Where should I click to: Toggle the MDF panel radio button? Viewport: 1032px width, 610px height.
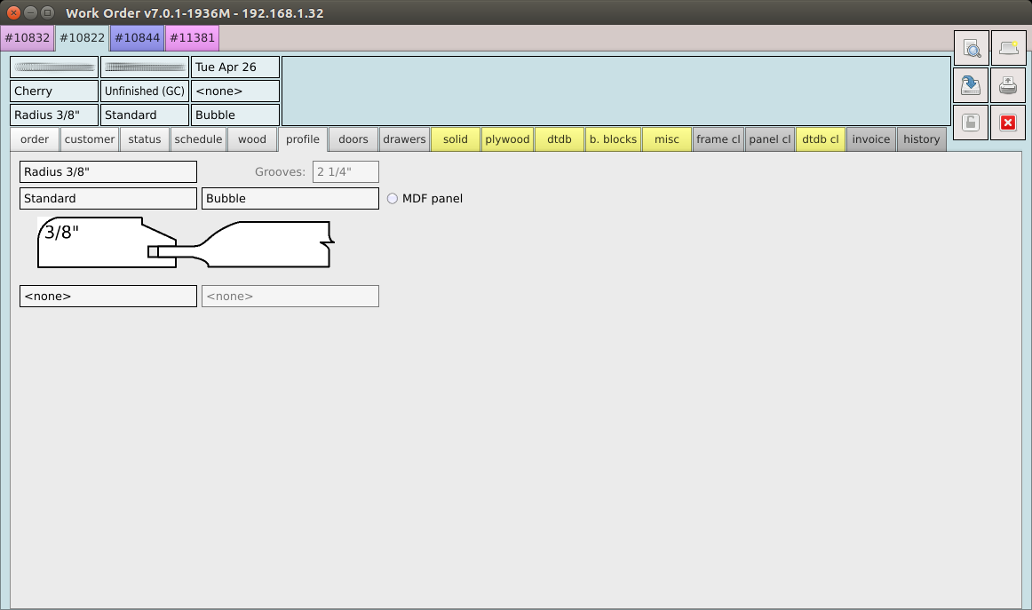coord(393,199)
